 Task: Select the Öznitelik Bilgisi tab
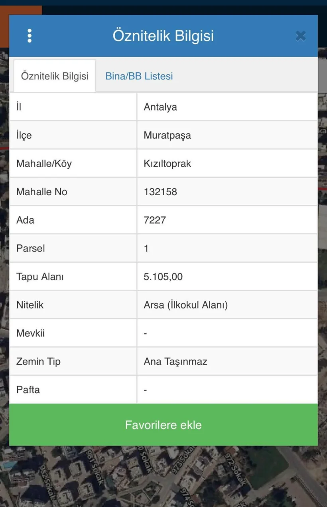pos(55,76)
